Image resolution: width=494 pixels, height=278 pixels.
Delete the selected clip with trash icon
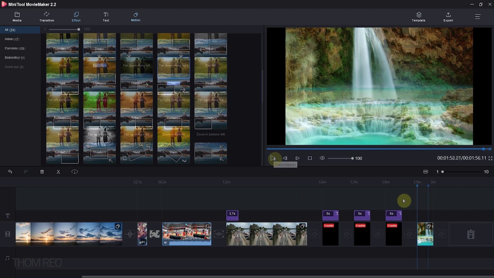tap(42, 172)
